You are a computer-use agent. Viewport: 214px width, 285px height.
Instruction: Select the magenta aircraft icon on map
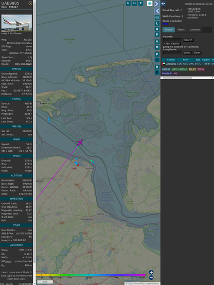pos(80,142)
